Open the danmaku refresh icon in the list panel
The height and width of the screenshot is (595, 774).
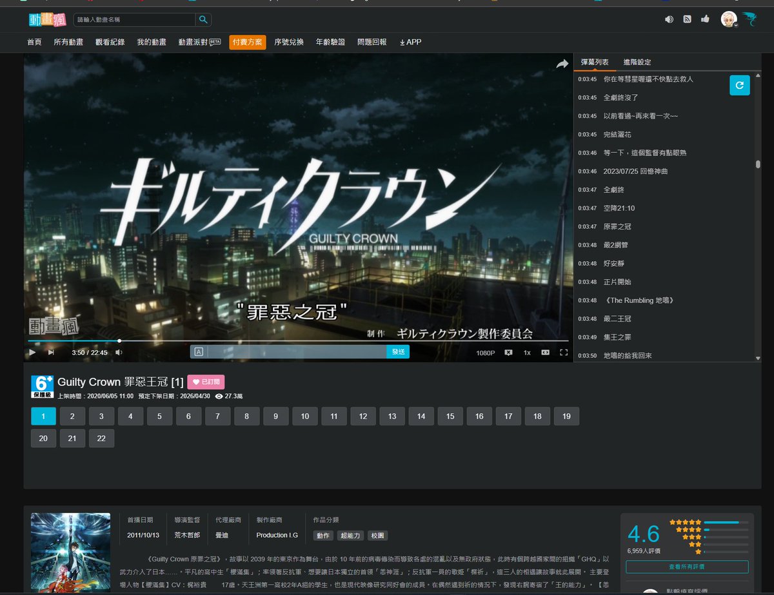[739, 84]
